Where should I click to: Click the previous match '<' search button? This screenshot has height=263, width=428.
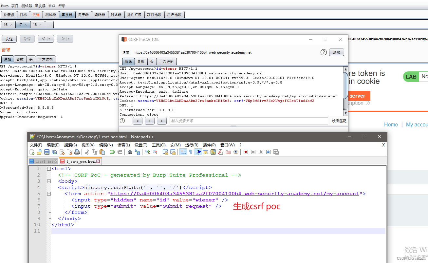(137, 121)
